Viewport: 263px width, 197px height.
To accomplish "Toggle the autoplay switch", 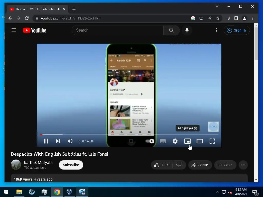I will pos(150,141).
